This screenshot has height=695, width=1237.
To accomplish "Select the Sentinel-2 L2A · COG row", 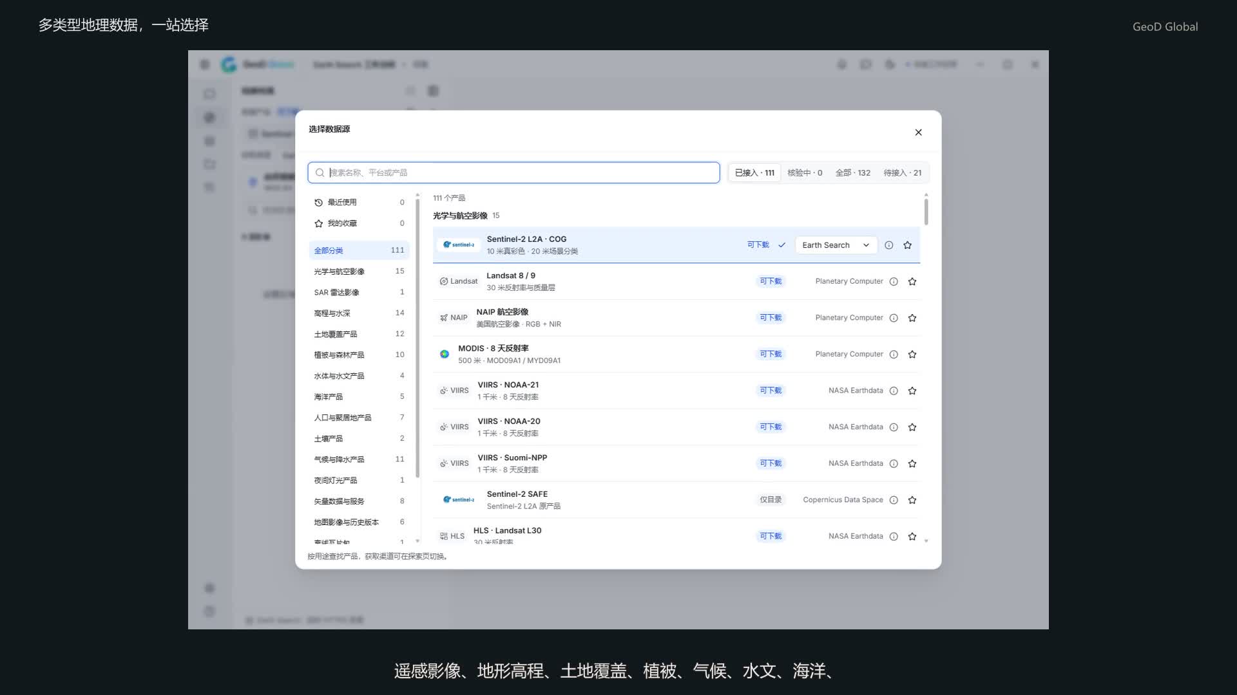I will point(676,245).
